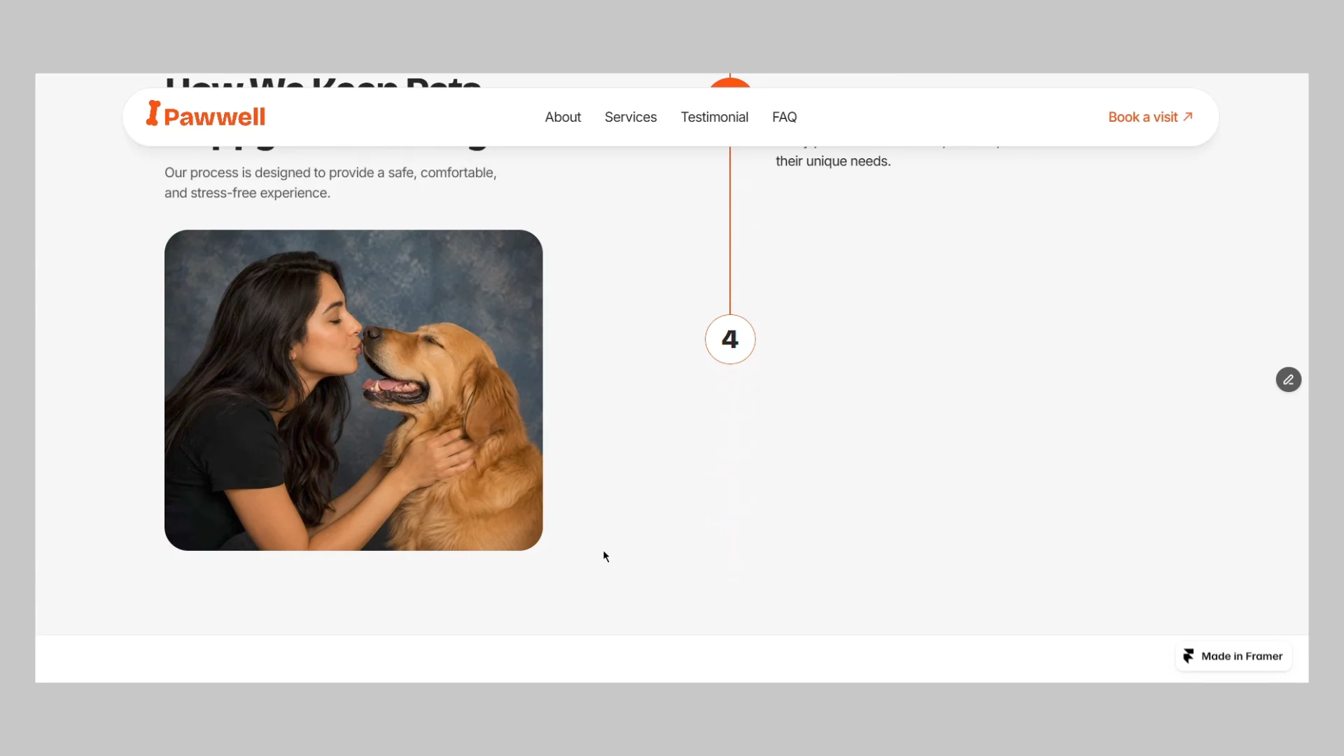Viewport: 1344px width, 756px height.
Task: Click the Book a visit link
Action: [1150, 117]
